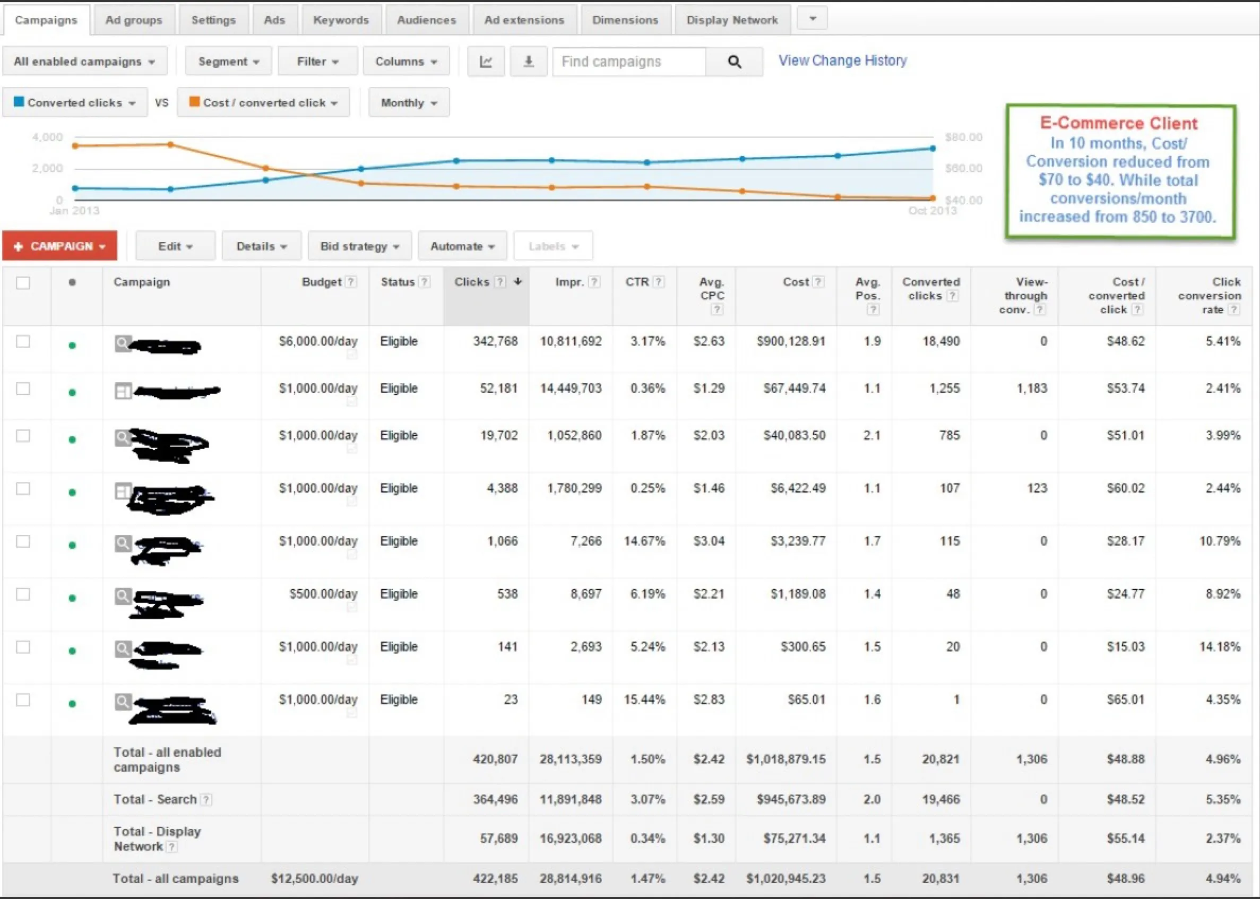Expand the Segment dropdown
Viewport: 1260px width, 899px height.
point(229,61)
